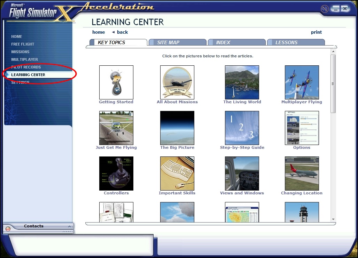The height and width of the screenshot is (258, 358).
Task: Click the Views and Windows caption link
Action: [242, 193]
